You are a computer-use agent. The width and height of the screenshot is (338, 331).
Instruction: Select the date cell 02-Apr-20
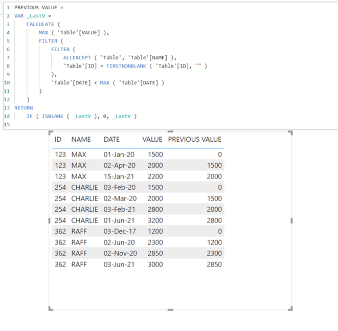pos(120,165)
